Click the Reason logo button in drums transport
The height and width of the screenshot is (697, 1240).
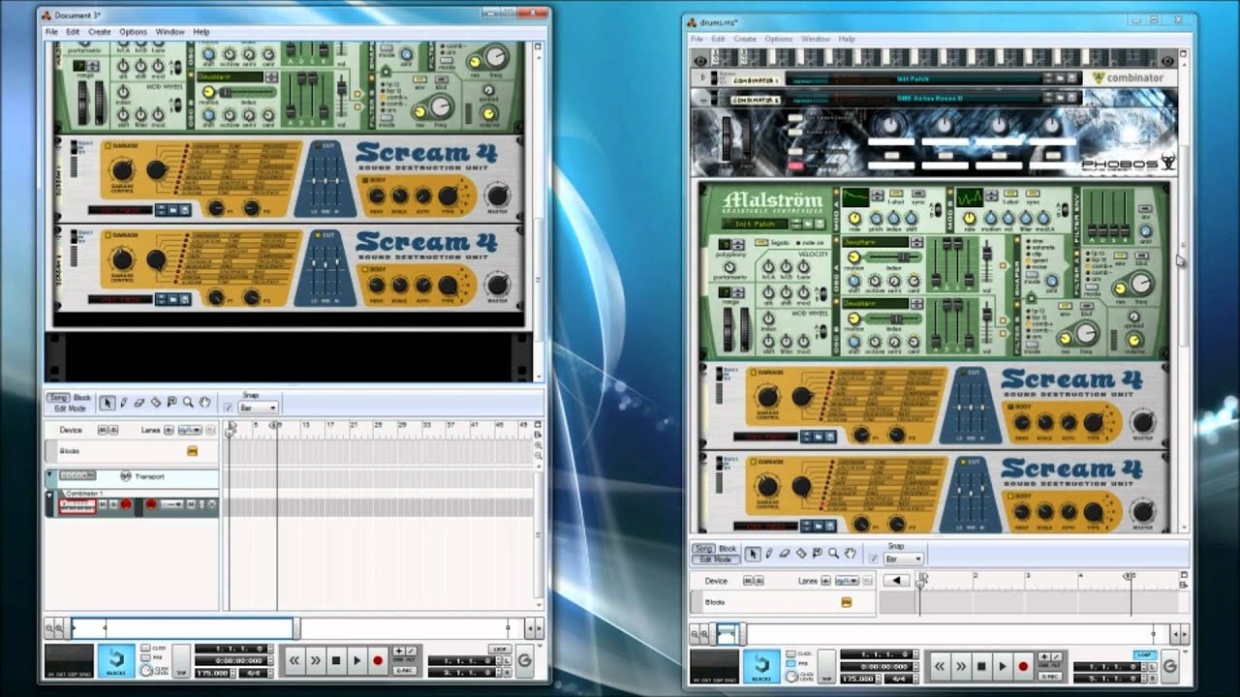pyautogui.click(x=1170, y=666)
